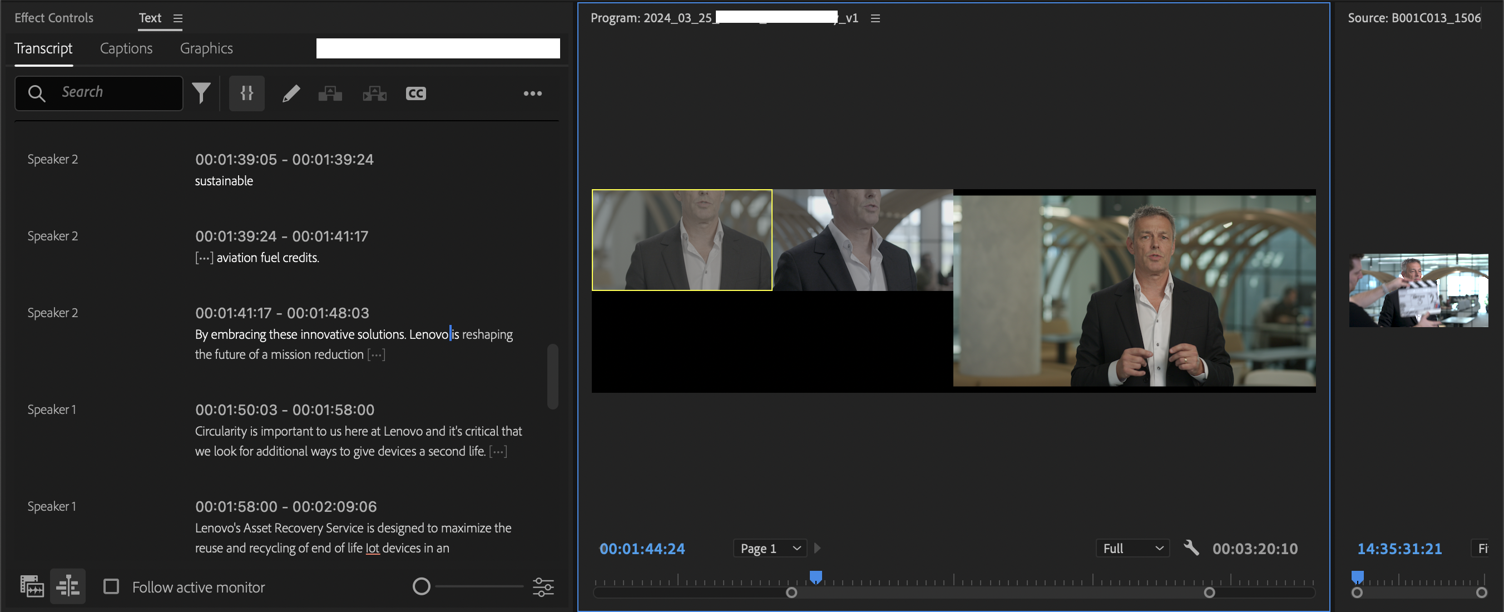Open the Program monitor panel menu
The width and height of the screenshot is (1504, 612).
pos(874,18)
